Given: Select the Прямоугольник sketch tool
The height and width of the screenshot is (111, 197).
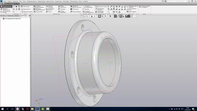Looking at the screenshot, I should 27,12.
